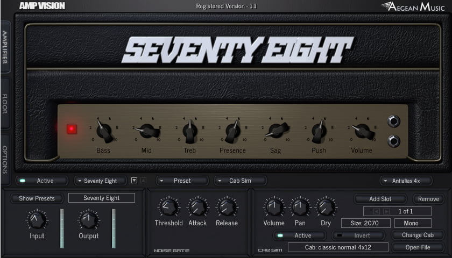Image resolution: width=452 pixels, height=258 pixels.
Task: Click the noise gate Attack knob
Action: tap(198, 207)
